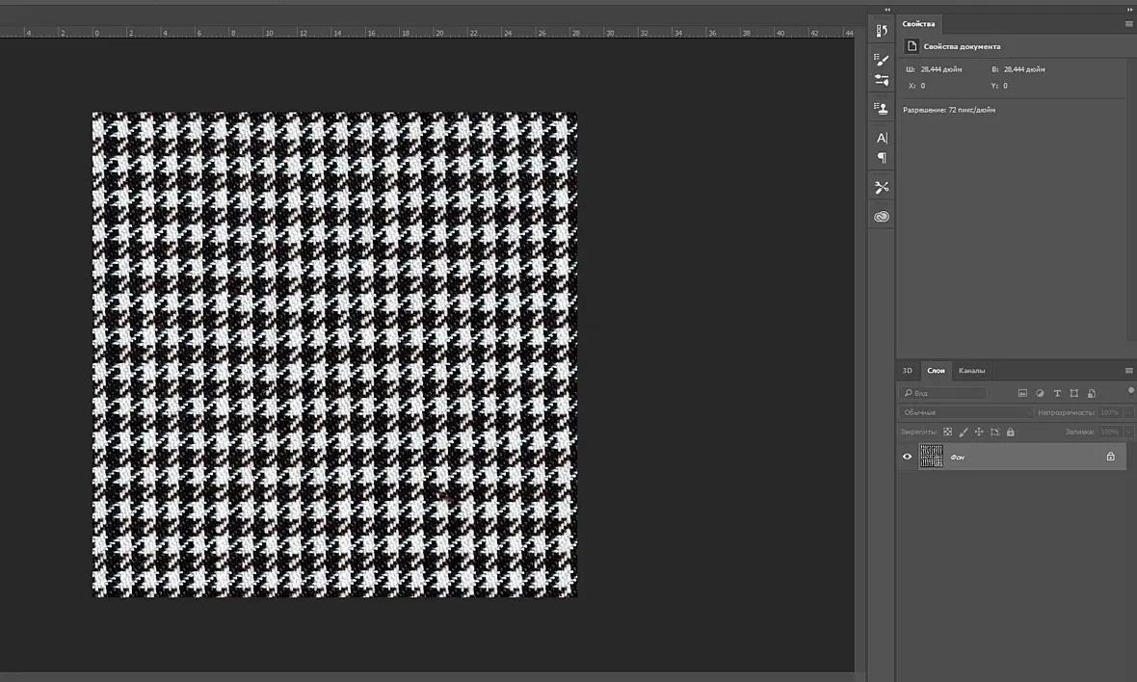Switch to the Каналы tab
Viewport: 1137px width, 682px height.
point(971,370)
